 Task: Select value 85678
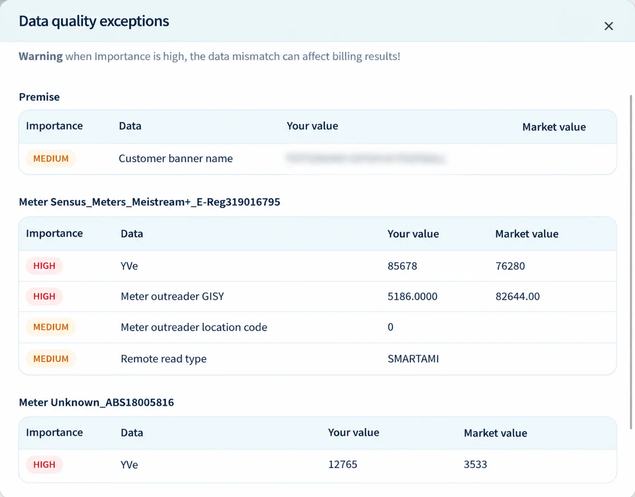402,266
